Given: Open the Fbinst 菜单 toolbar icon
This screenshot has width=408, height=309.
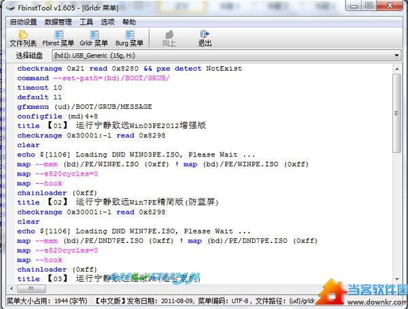Looking at the screenshot, I should pyautogui.click(x=58, y=39).
